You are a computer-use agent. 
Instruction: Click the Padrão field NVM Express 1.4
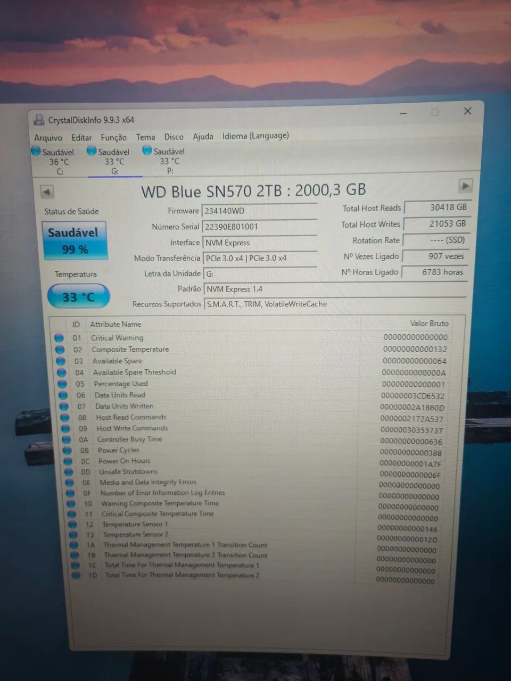[335, 289]
